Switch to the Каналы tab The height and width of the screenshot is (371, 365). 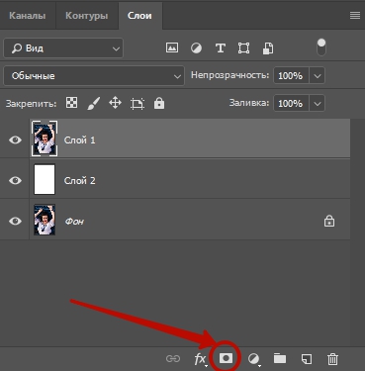point(28,16)
